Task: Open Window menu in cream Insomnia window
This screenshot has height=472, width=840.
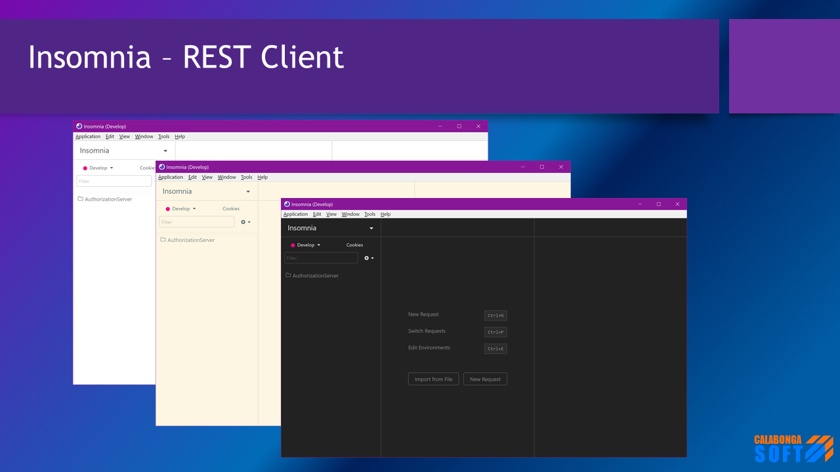Action: [226, 178]
